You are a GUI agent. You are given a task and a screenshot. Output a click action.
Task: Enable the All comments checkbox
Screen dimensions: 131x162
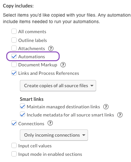[x=14, y=31]
